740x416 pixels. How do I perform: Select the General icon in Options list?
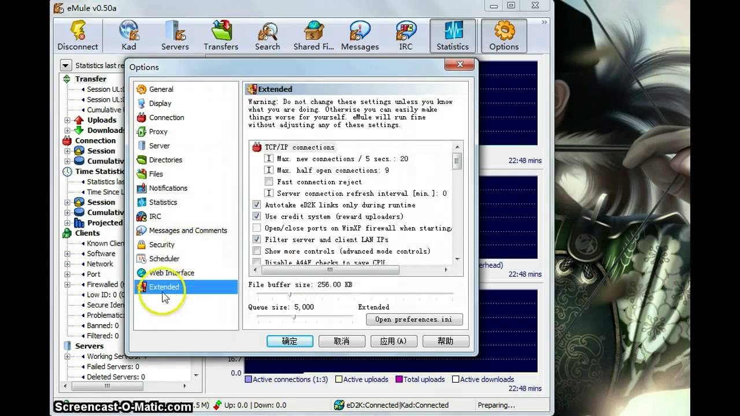click(141, 89)
